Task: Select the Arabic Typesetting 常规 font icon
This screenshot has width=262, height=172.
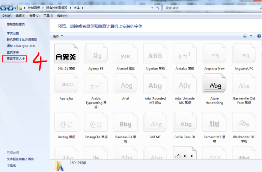Action: [x=96, y=83]
